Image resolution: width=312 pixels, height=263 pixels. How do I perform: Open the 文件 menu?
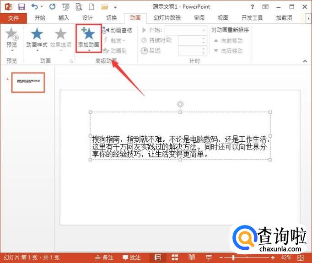coord(13,18)
